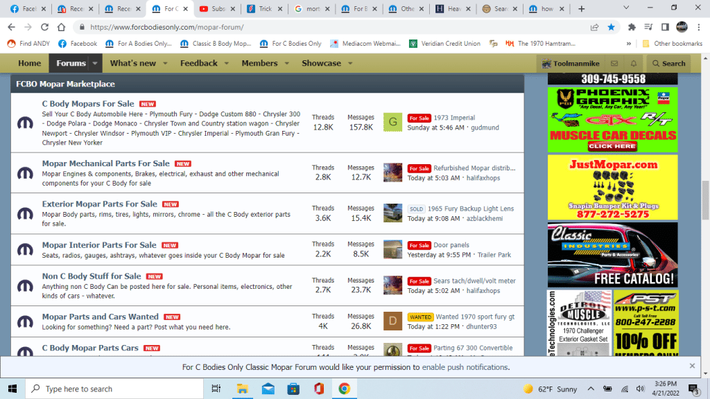Open File Explorer from the taskbar
The height and width of the screenshot is (399, 710).
[242, 389]
